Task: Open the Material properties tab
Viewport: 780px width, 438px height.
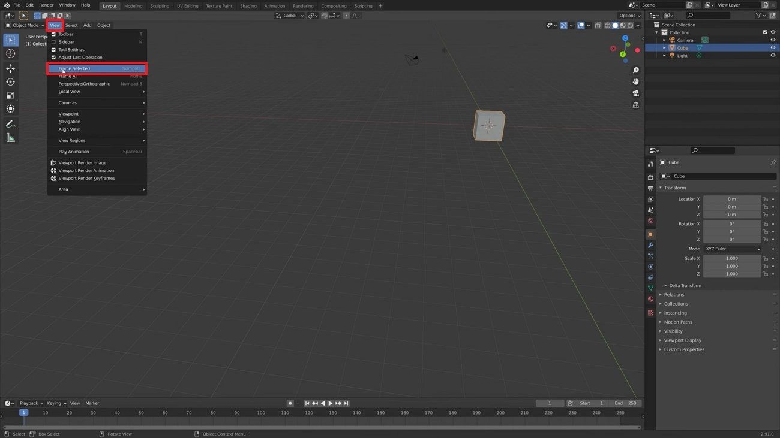Action: coord(650,298)
